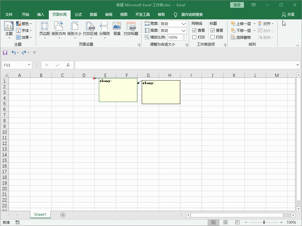Click inside the formula bar
This screenshot has width=302, height=226.
(x=185, y=65)
